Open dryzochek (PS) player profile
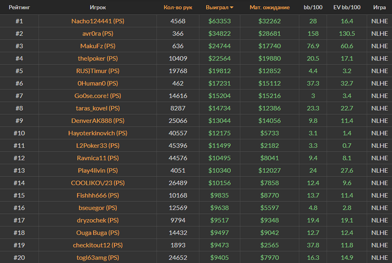The width and height of the screenshot is (392, 263). tap(97, 220)
